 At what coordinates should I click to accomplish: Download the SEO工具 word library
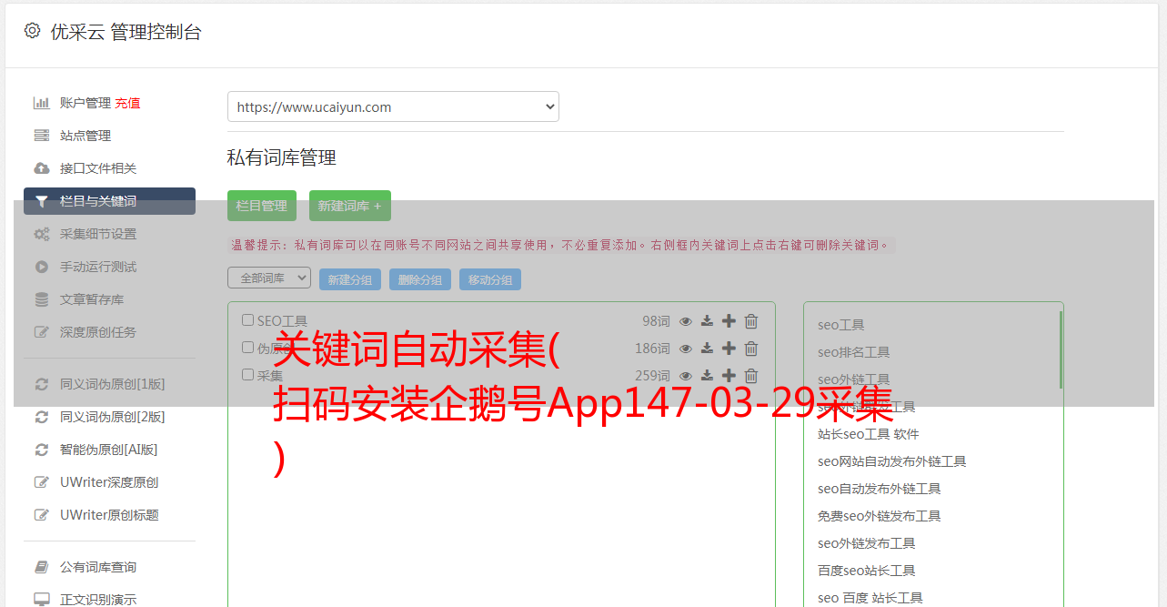(707, 321)
